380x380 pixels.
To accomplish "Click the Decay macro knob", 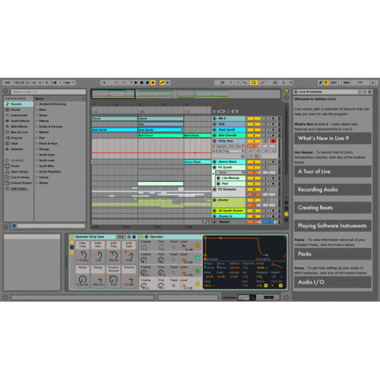I will 98,279.
